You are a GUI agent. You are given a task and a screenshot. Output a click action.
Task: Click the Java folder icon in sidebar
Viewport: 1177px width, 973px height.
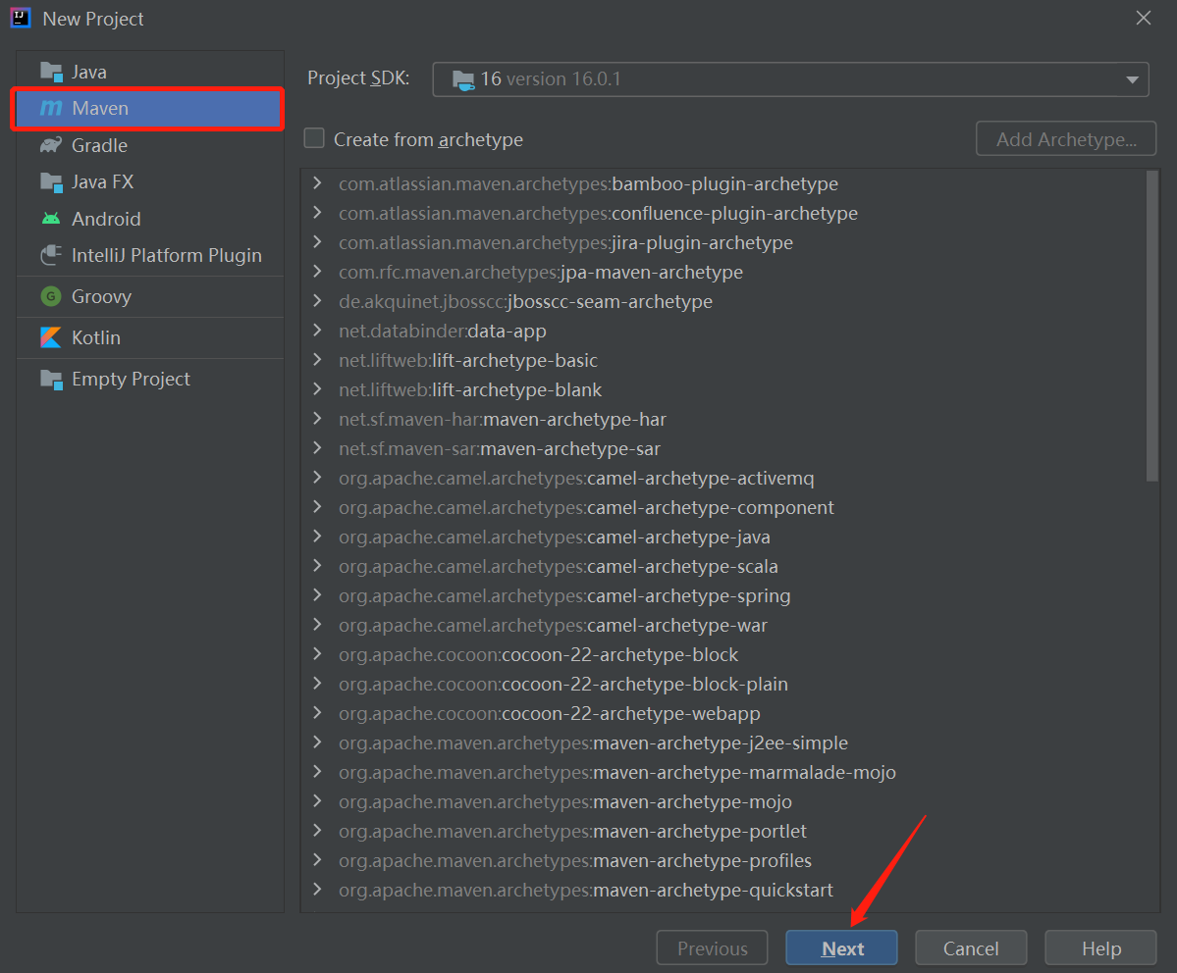(x=51, y=72)
